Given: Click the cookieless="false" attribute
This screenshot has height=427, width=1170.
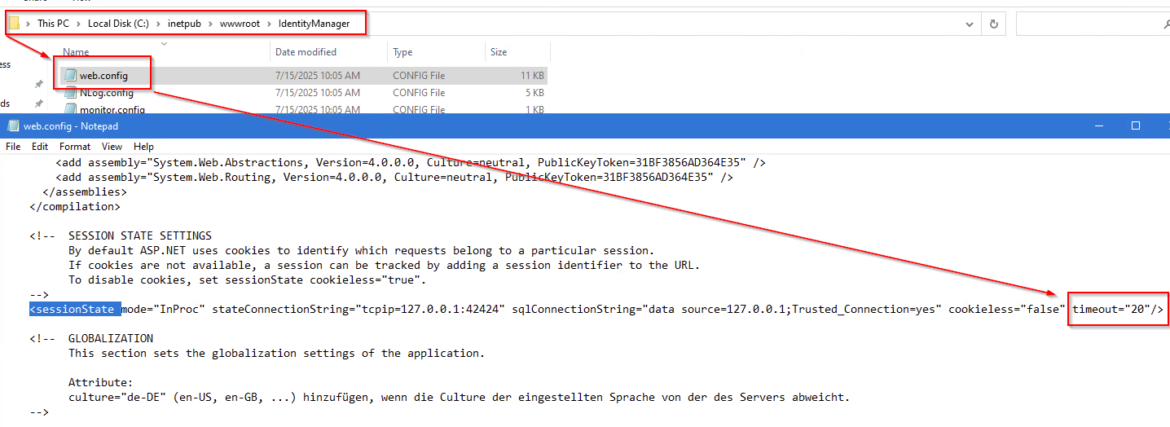Looking at the screenshot, I should [x=1007, y=310].
